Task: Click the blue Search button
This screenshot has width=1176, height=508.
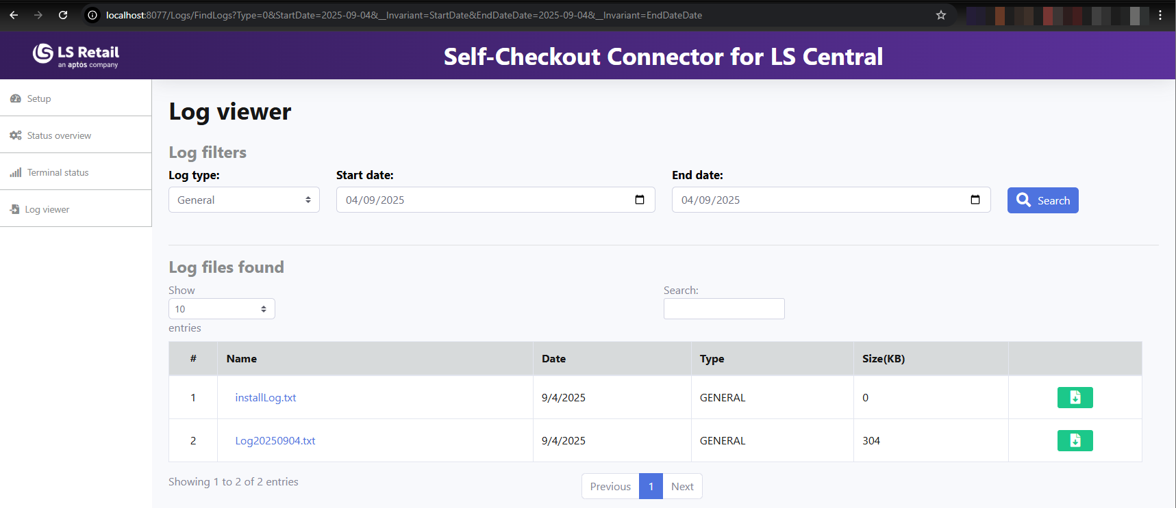Action: [1042, 200]
